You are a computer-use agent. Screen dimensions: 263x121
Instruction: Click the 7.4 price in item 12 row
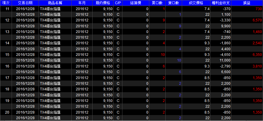click(207, 20)
